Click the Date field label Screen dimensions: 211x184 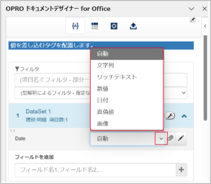[20, 139]
